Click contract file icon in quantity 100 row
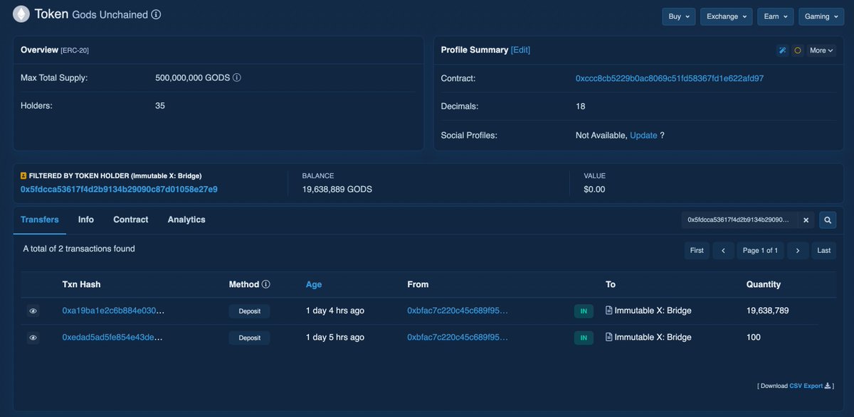The height and width of the screenshot is (417, 854). [x=608, y=337]
